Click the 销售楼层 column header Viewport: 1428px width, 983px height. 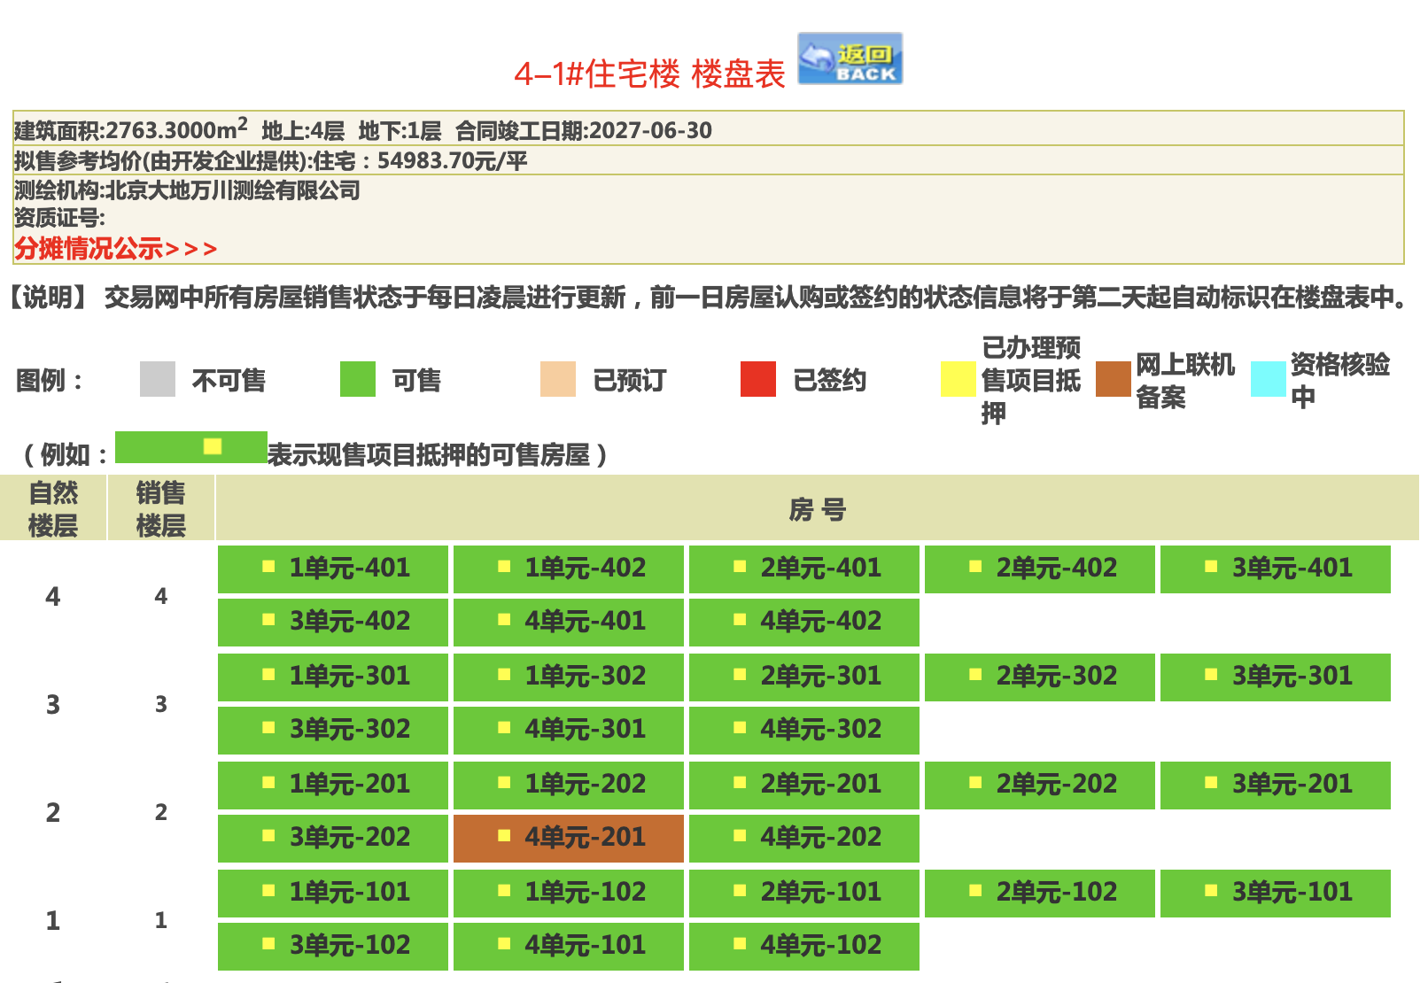tap(160, 509)
